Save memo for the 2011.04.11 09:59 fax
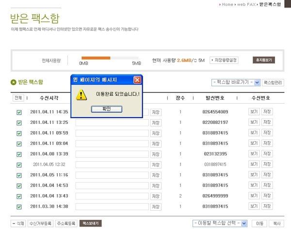 156,134
